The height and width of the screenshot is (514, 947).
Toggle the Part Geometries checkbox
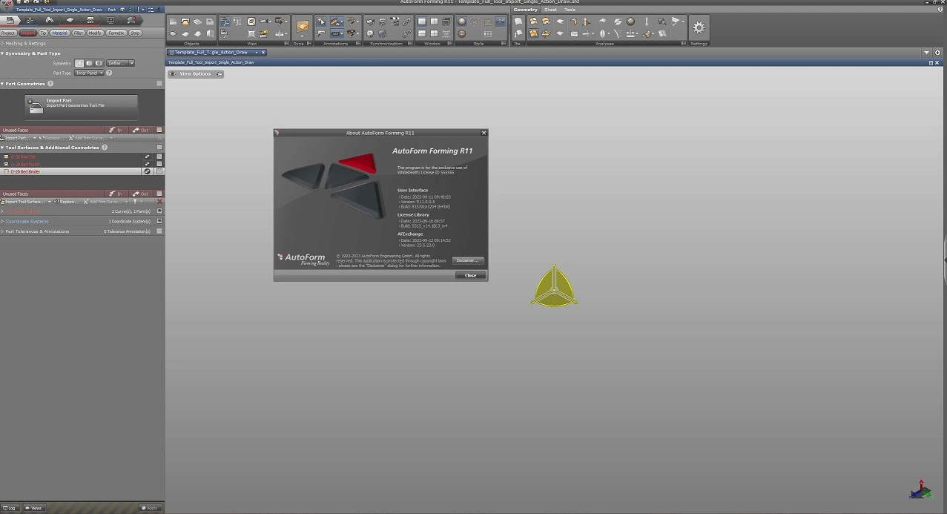[159, 84]
